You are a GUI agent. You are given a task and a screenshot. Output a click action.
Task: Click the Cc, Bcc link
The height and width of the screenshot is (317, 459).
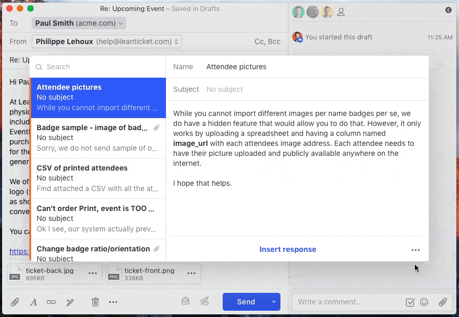point(267,41)
